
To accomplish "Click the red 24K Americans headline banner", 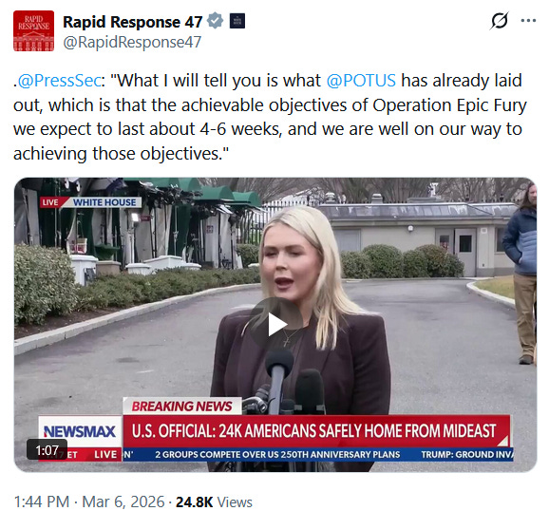I will [x=316, y=431].
